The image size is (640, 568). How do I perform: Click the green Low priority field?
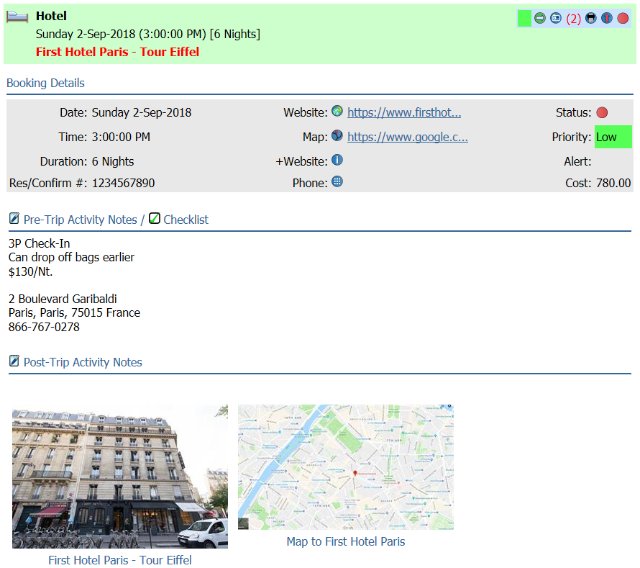pyautogui.click(x=613, y=137)
